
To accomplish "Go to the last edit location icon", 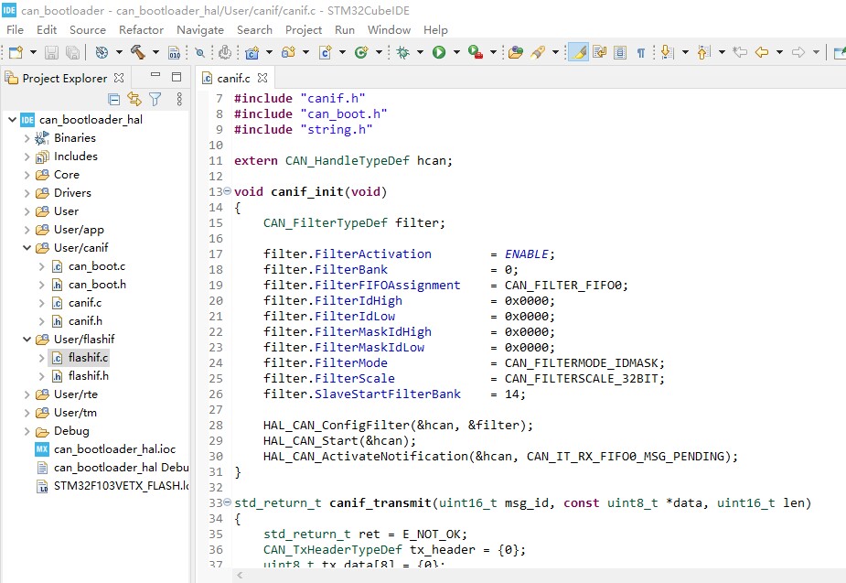I will click(x=740, y=52).
